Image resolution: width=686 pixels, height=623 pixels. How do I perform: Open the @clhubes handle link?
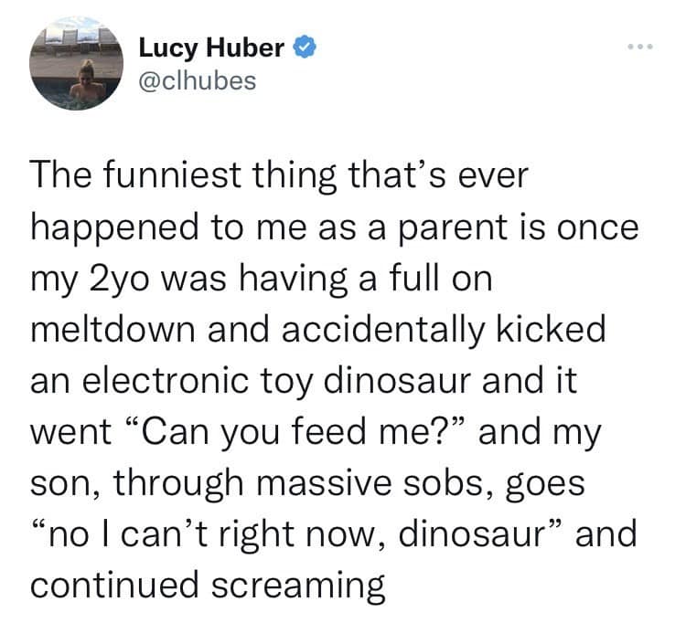point(197,79)
